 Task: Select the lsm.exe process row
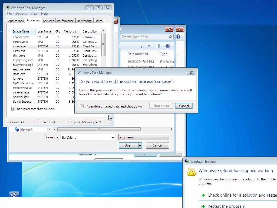point(43,79)
